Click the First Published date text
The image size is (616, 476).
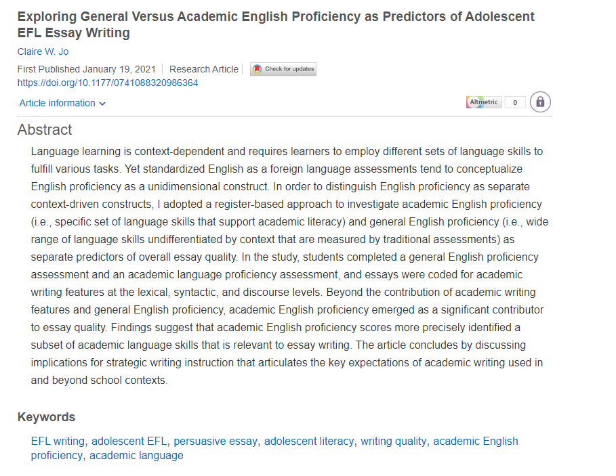click(x=87, y=69)
